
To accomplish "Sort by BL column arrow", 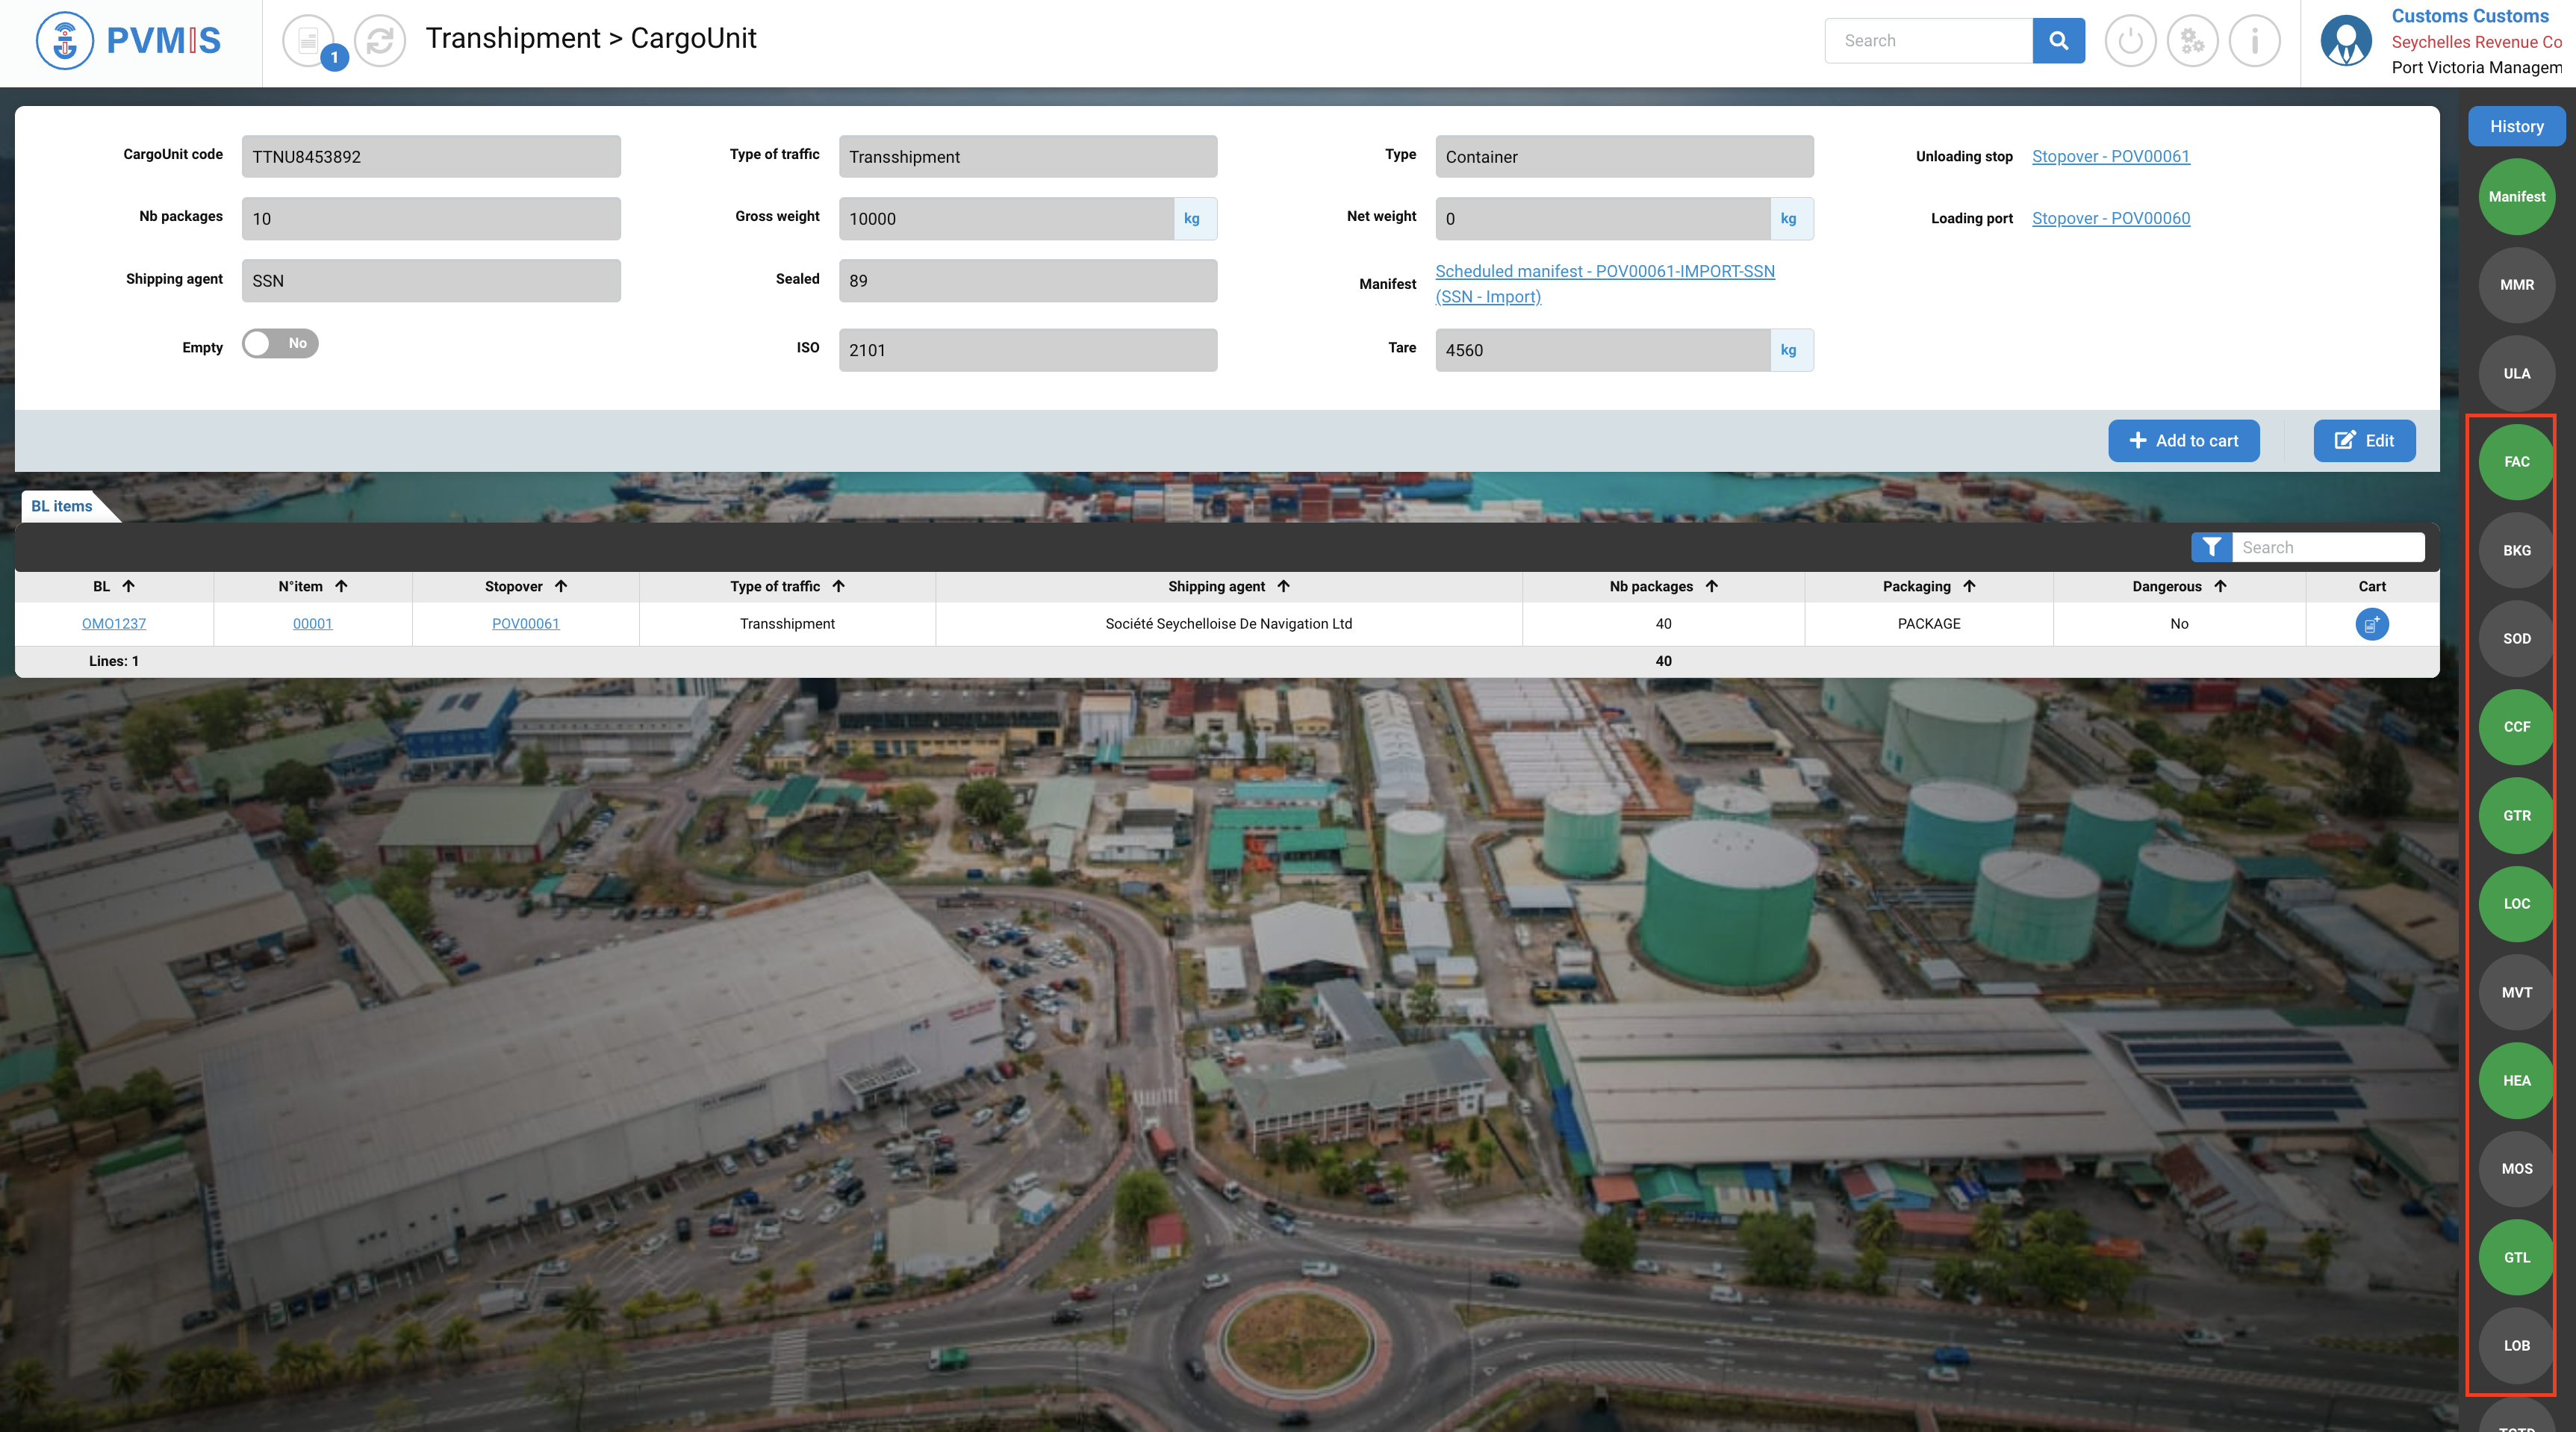I will [x=128, y=587].
